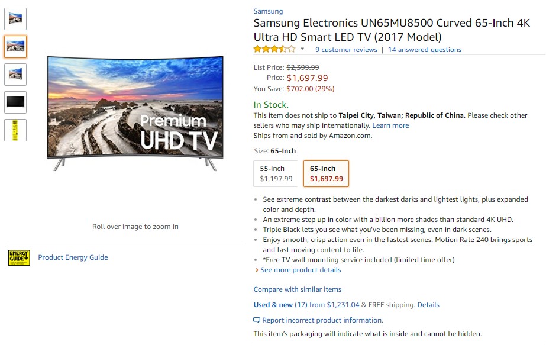Select the black TV back-view thumbnail

[15, 102]
